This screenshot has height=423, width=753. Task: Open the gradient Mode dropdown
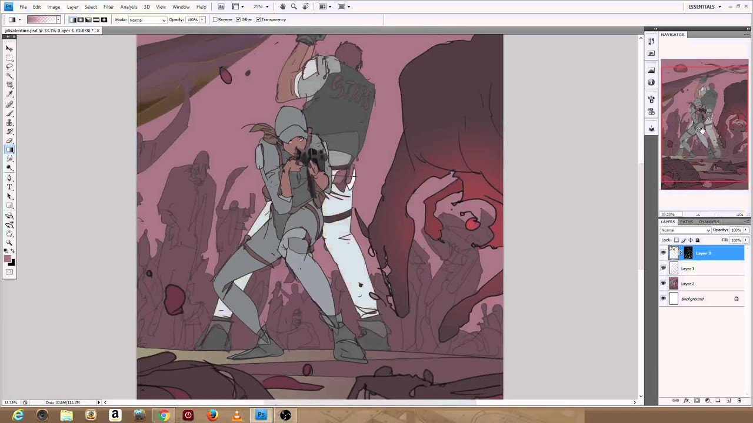pos(147,20)
